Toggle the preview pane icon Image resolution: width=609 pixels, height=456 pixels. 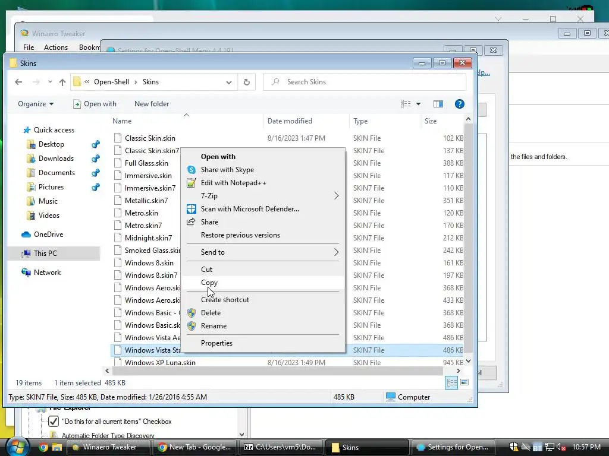438,104
